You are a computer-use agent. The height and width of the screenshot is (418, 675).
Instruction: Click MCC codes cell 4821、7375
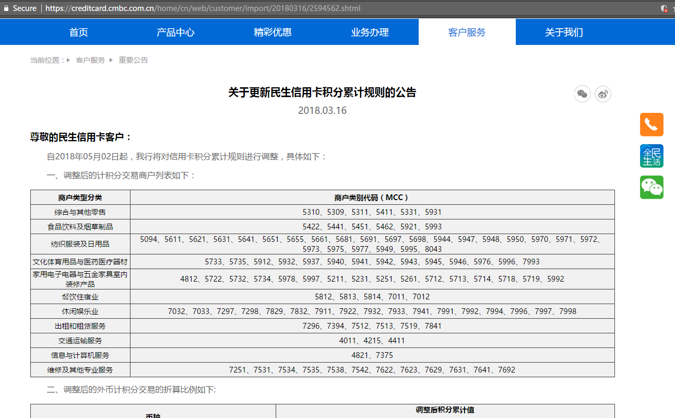pyautogui.click(x=372, y=355)
